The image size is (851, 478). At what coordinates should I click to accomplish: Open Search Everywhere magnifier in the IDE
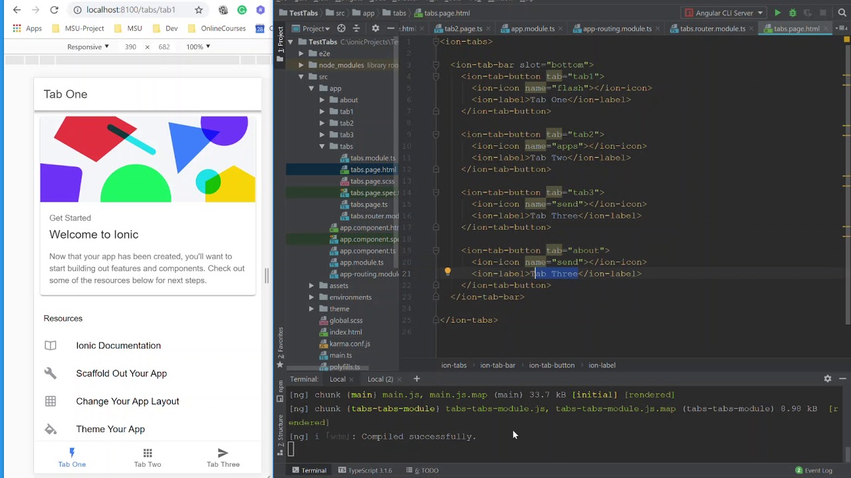click(x=842, y=13)
